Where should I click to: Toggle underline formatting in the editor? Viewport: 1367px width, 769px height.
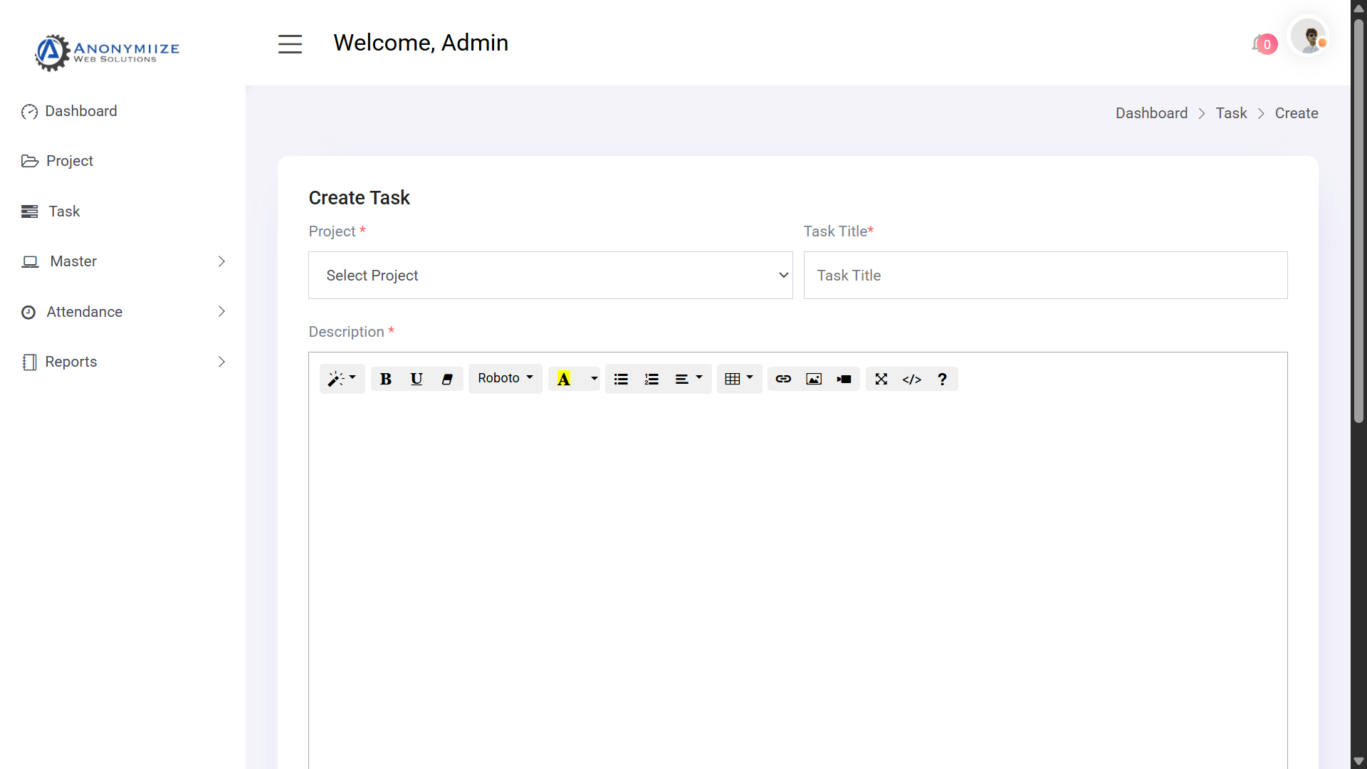point(417,379)
